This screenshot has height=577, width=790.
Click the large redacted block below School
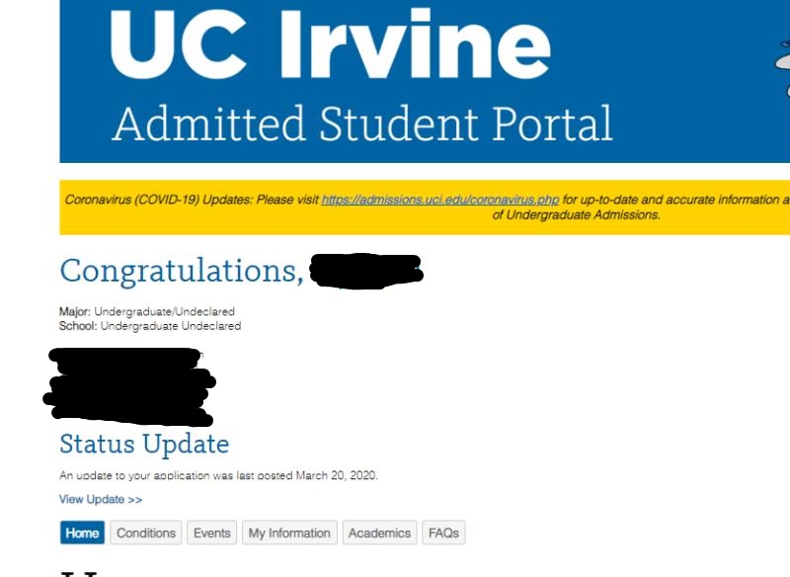[129, 386]
